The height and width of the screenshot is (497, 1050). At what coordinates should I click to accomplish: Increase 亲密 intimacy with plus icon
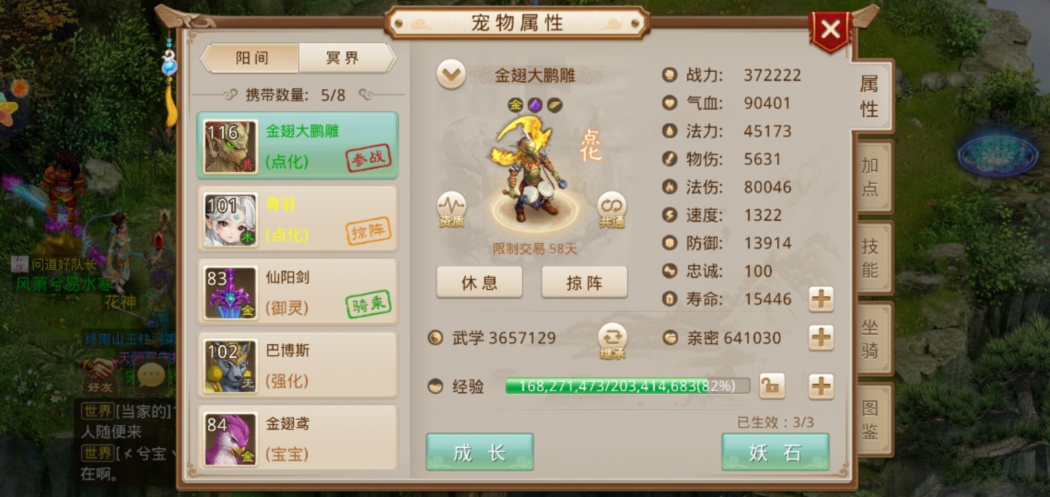(x=821, y=338)
